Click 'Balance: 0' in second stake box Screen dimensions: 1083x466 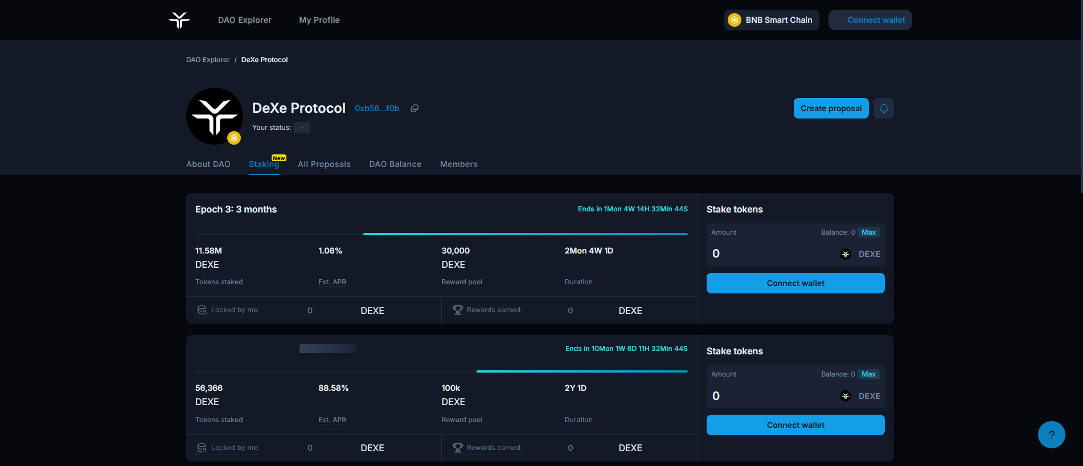(x=838, y=374)
